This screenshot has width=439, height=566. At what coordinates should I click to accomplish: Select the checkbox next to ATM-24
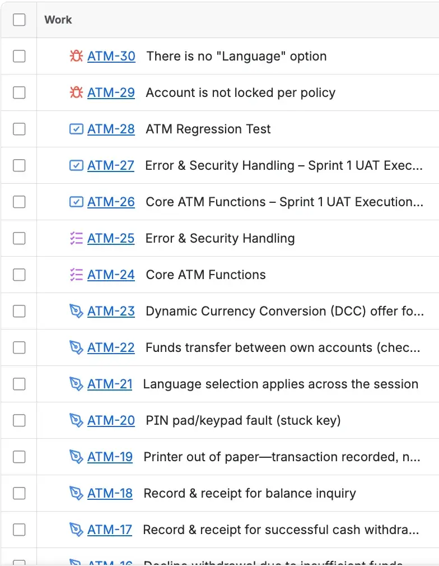click(x=20, y=275)
